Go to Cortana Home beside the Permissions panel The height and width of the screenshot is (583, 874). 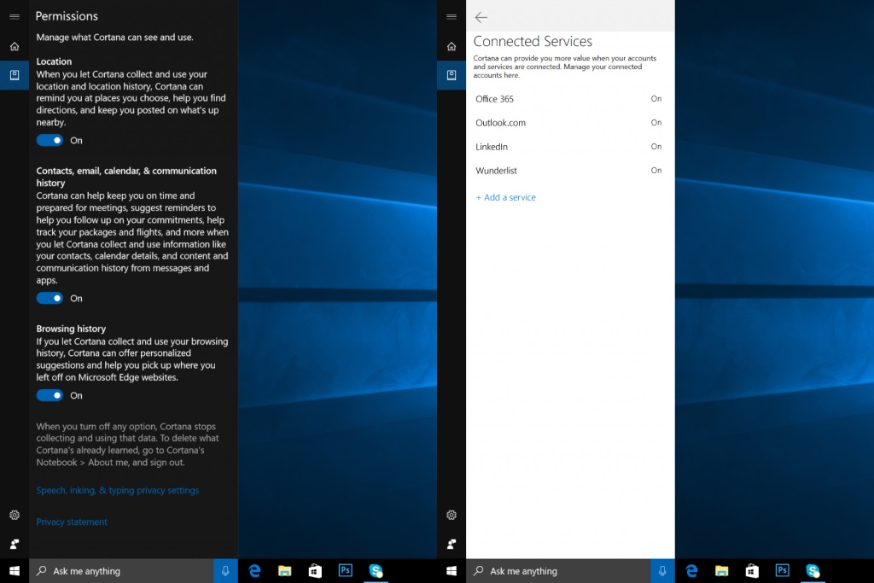[x=14, y=46]
